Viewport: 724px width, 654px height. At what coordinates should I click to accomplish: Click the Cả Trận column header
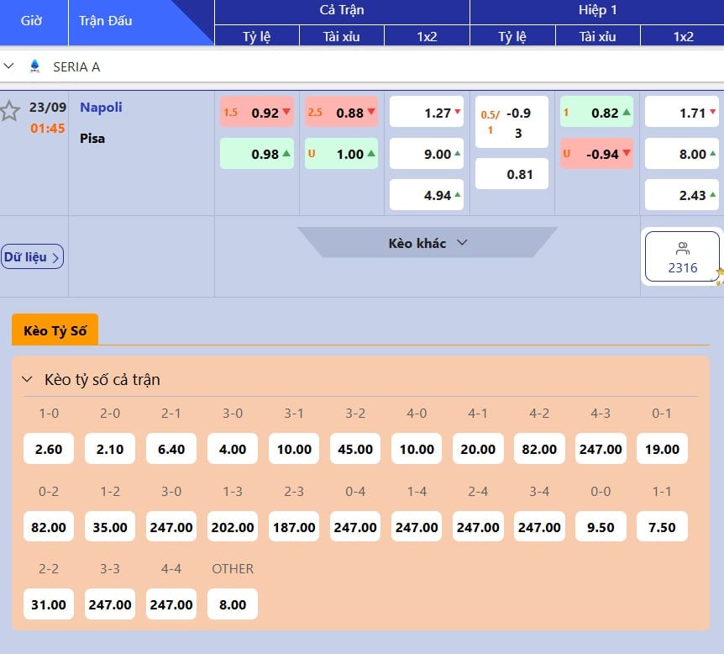click(341, 11)
